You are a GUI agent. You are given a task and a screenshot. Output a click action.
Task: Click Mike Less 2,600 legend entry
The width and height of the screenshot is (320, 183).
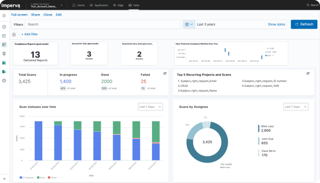click(267, 128)
